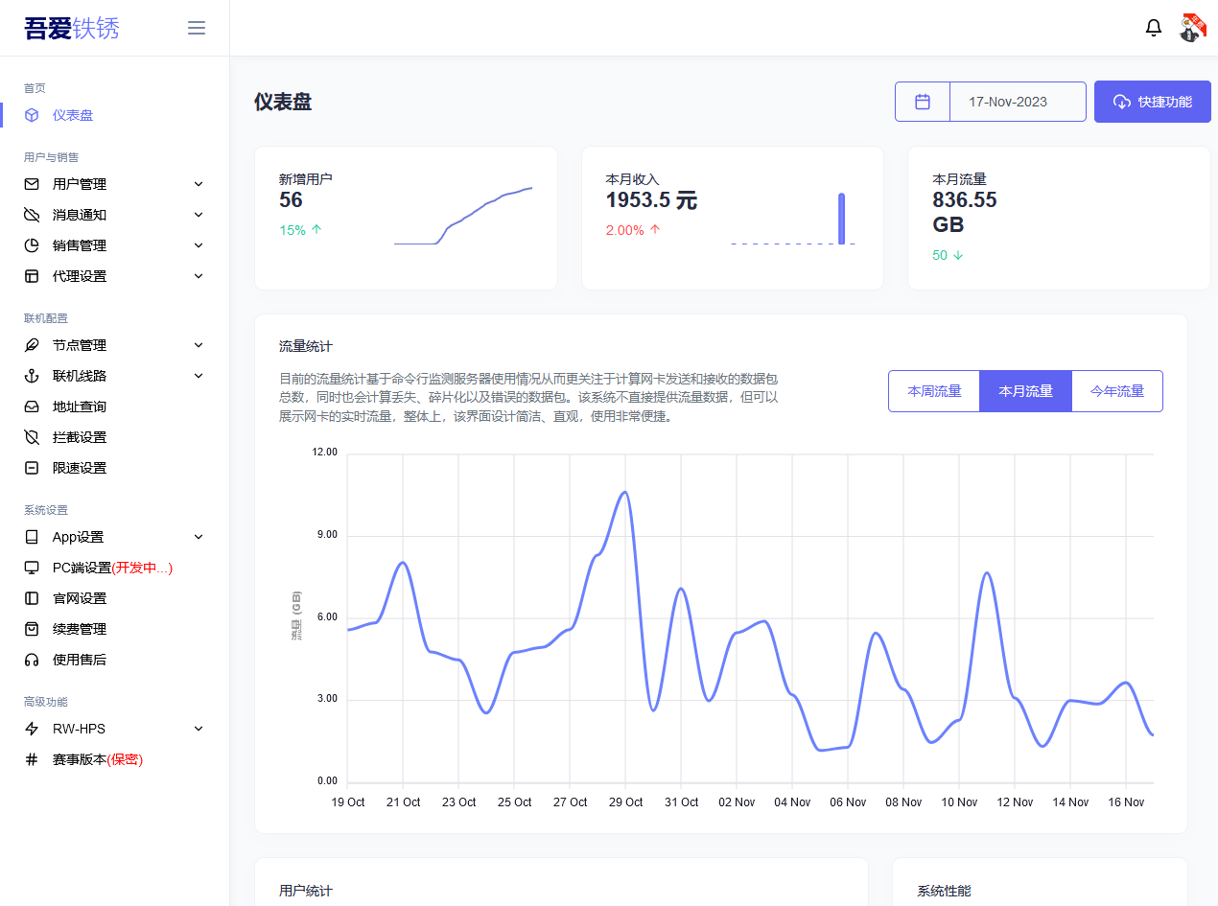1218x906 pixels.
Task: Click the 地址查询 inbox icon
Action: pos(32,407)
